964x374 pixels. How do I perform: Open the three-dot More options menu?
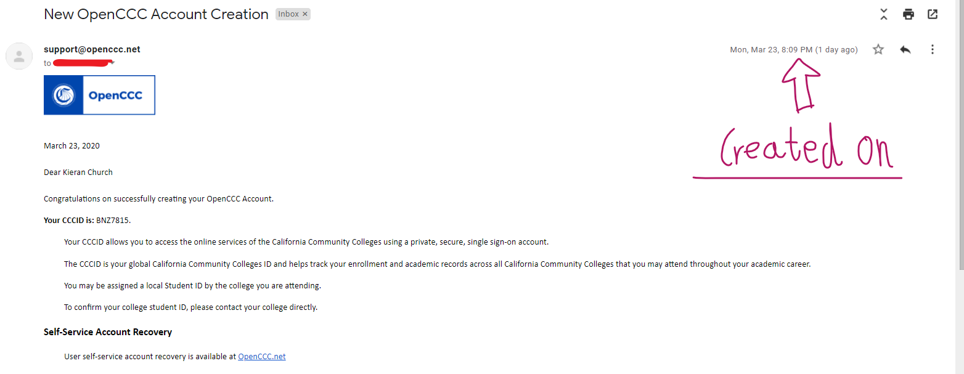933,50
